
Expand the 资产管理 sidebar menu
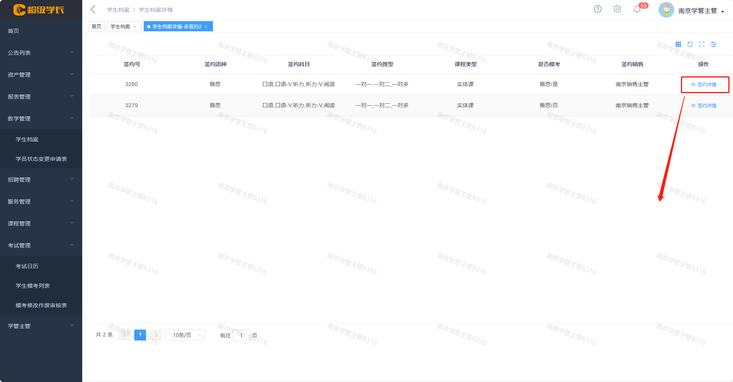tap(41, 75)
